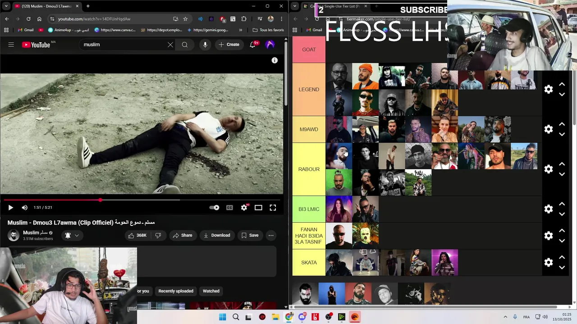Toggle autoplay switch in player
This screenshot has height=324, width=577.
click(215, 207)
